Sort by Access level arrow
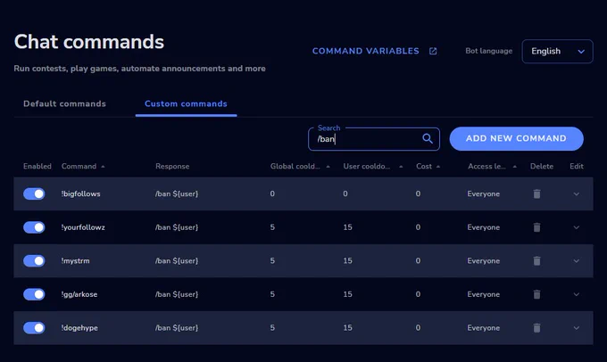The image size is (607, 362). pyautogui.click(x=515, y=167)
